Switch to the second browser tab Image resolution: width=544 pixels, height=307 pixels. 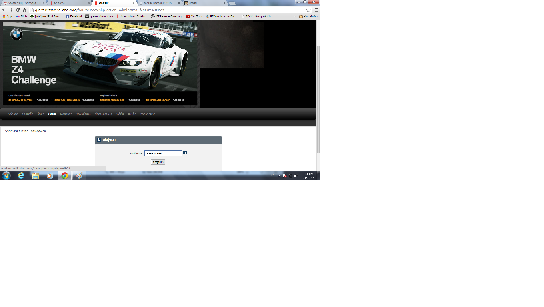coord(69,3)
